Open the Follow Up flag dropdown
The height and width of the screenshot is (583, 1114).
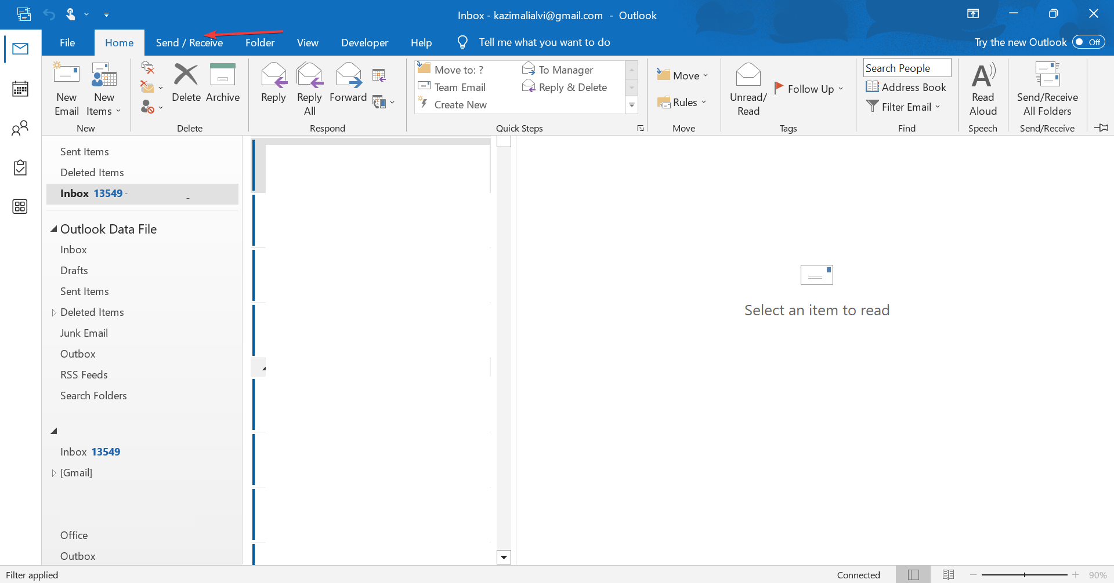809,89
